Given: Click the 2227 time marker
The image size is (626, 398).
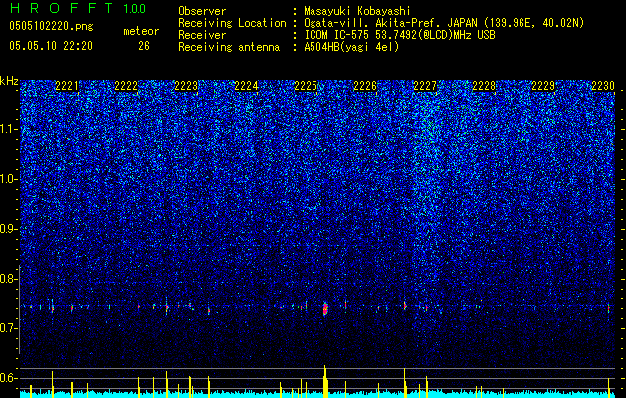Looking at the screenshot, I should click(425, 86).
